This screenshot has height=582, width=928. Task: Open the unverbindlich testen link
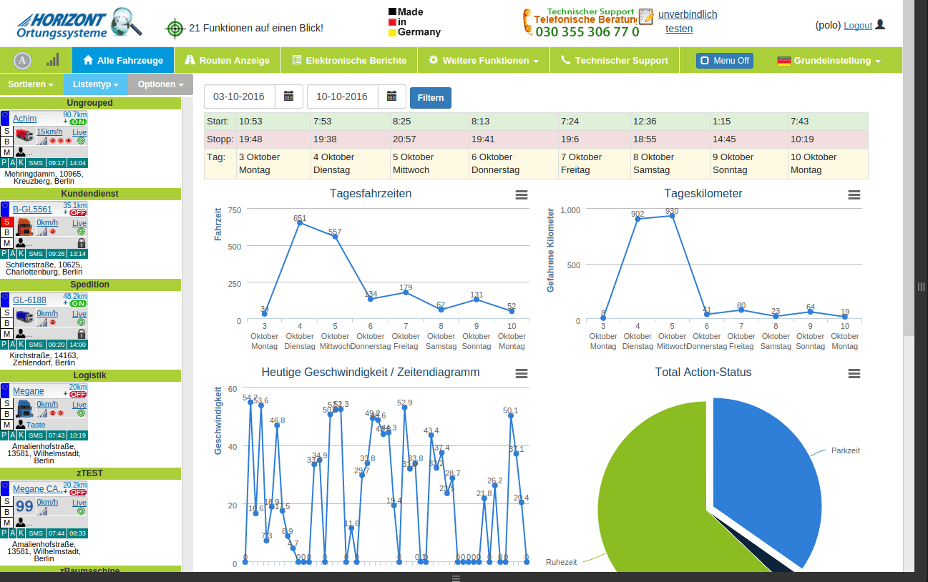click(686, 21)
